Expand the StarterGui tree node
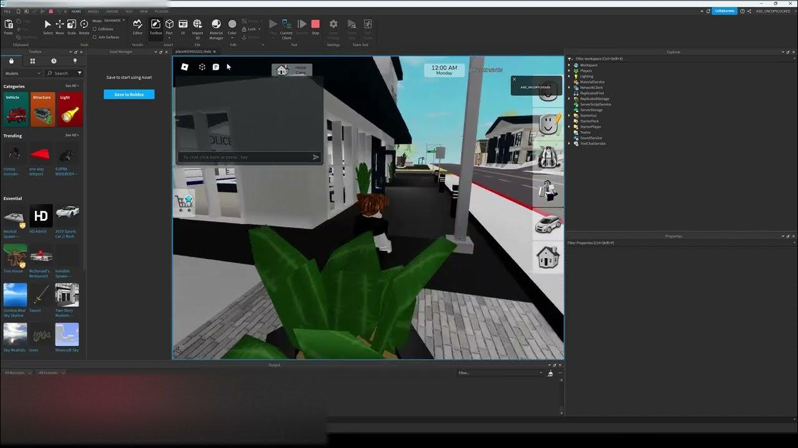Screen dimensions: 798x448 (x=569, y=116)
